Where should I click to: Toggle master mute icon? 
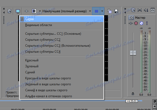tap(141, 23)
